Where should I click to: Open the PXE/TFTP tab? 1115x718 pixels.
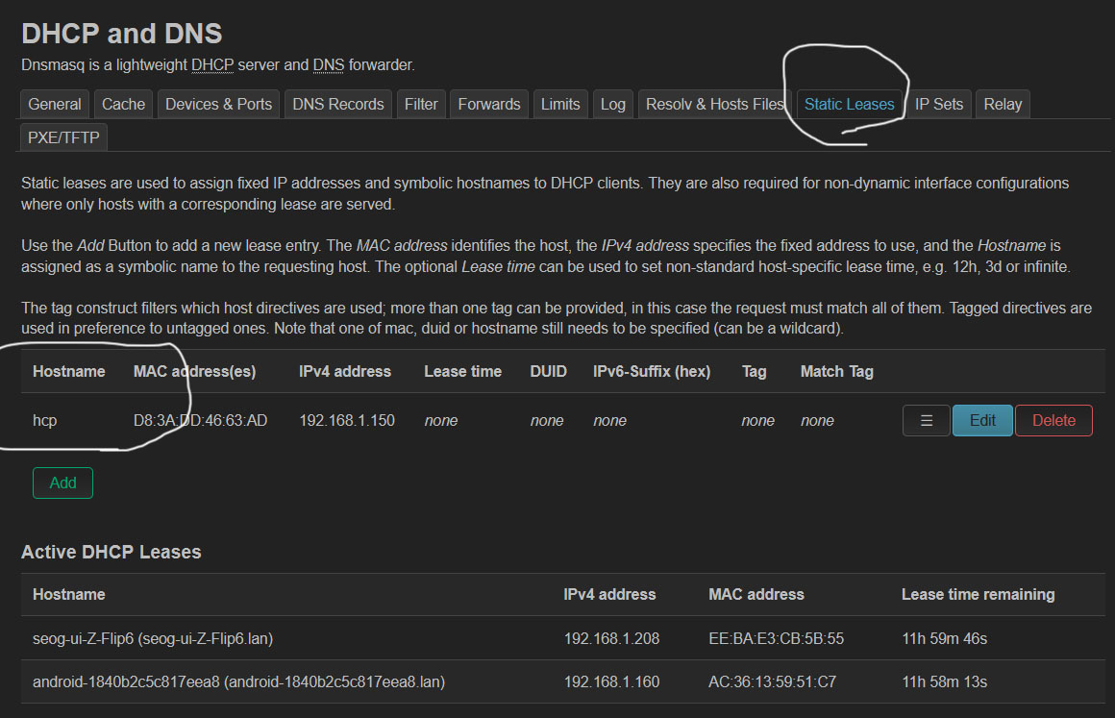[63, 137]
